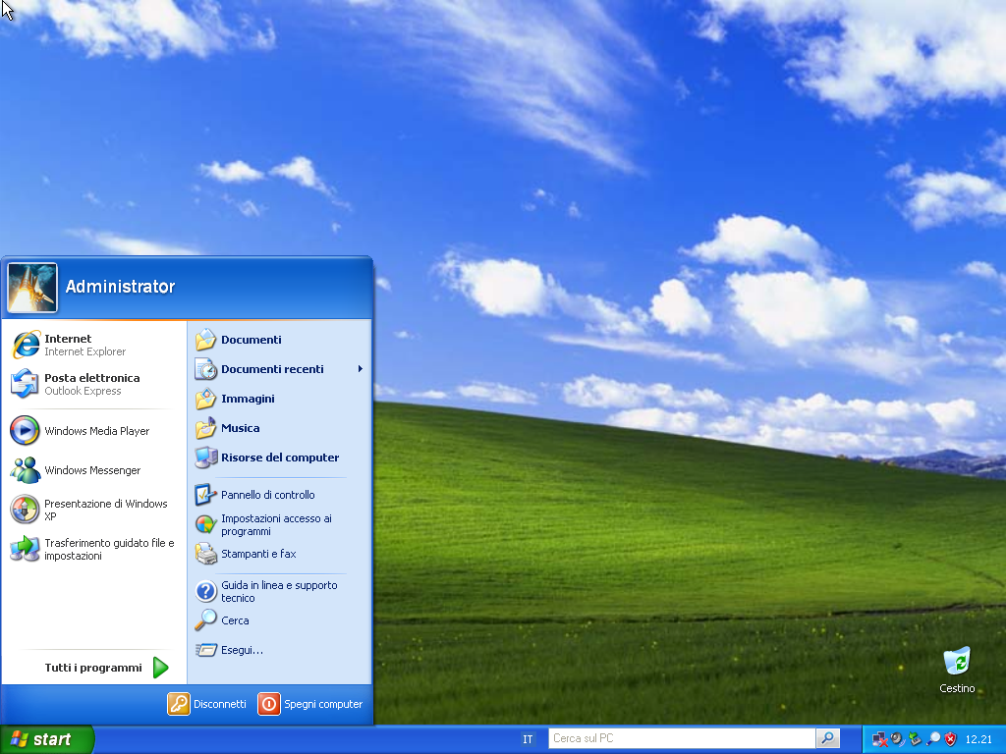Screen dimensions: 1006x754
Task: Click the Spegni computer button
Action: tap(310, 704)
